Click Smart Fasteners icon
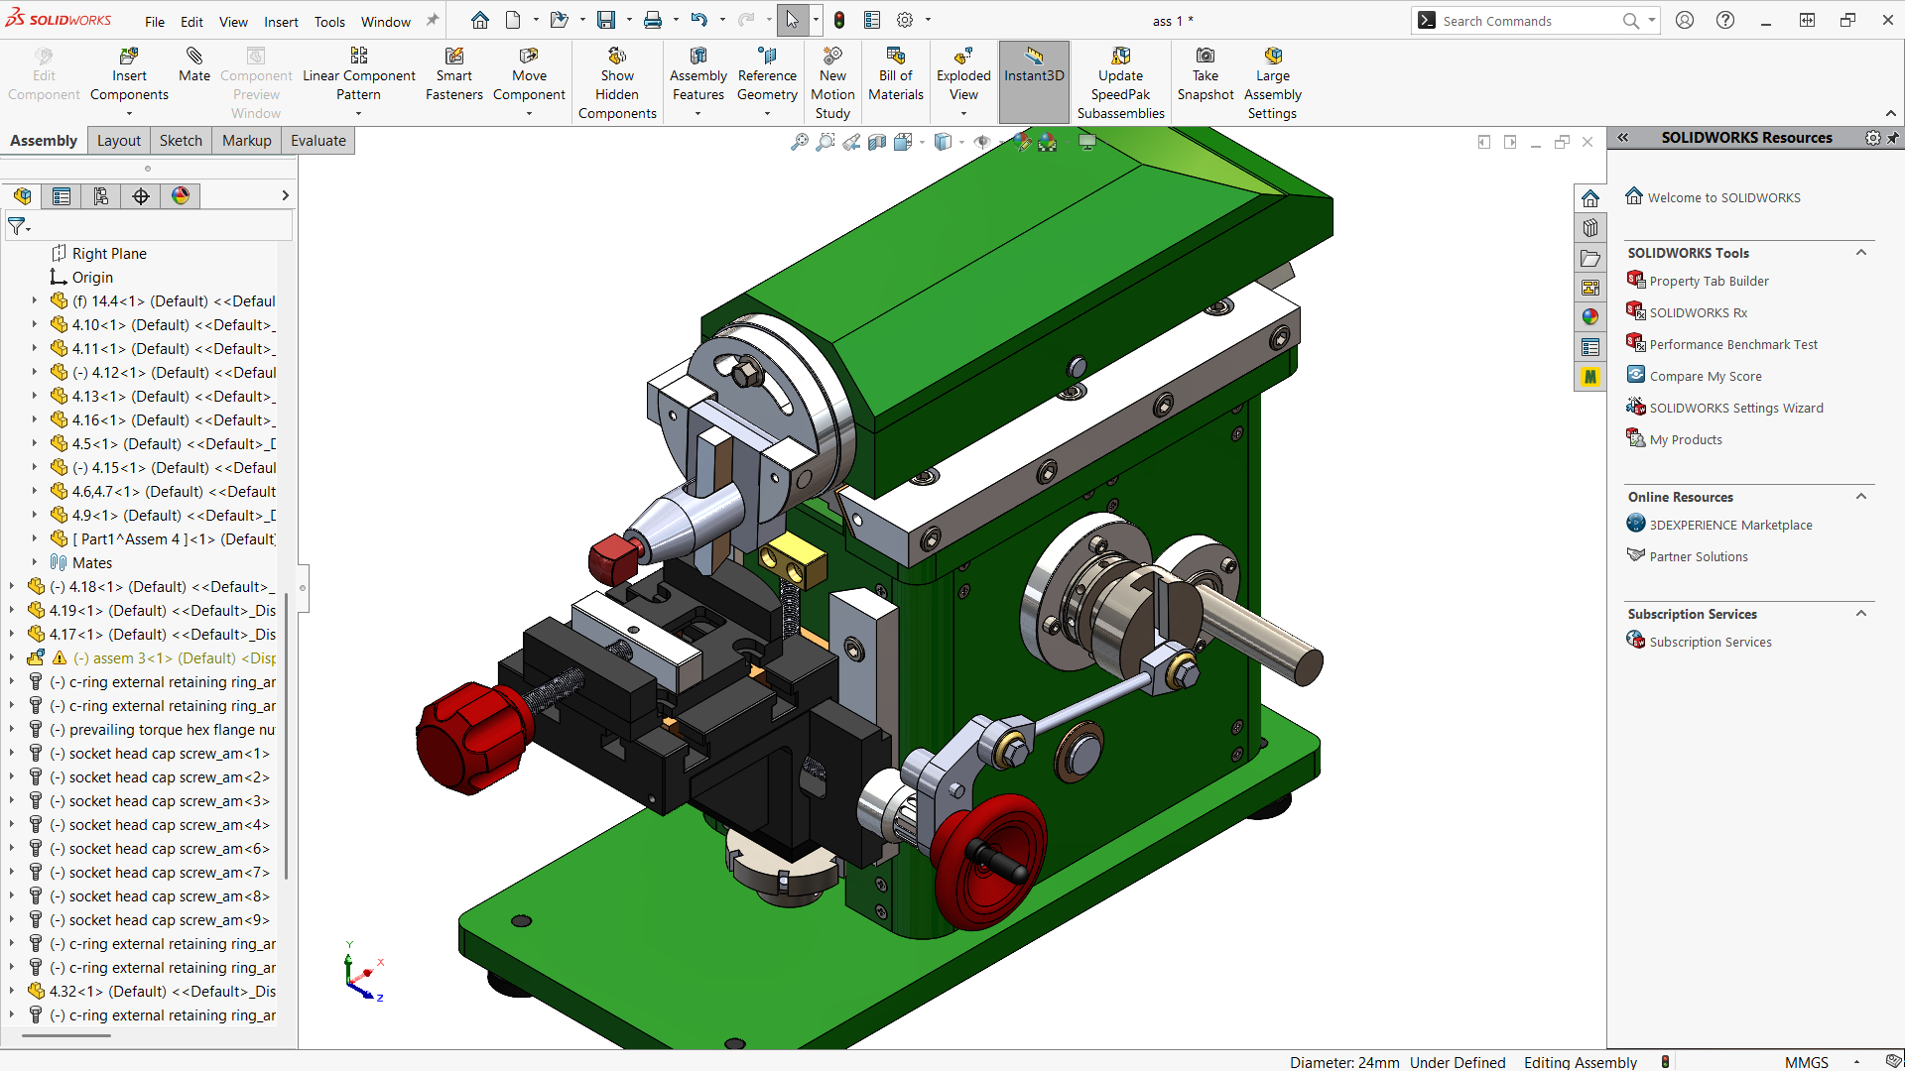The width and height of the screenshot is (1905, 1071). [454, 74]
